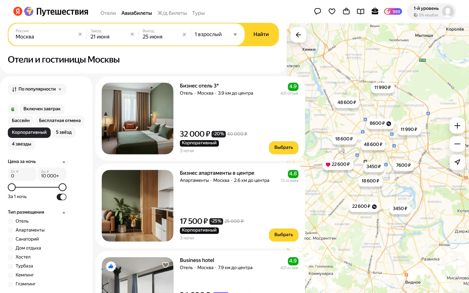Enable the 5 звёзд filter chip
Viewport: 469px width, 293px height.
[x=64, y=132]
